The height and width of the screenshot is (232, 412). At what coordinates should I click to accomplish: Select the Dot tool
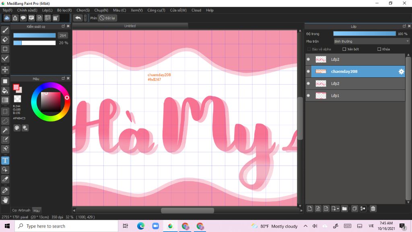point(5,58)
